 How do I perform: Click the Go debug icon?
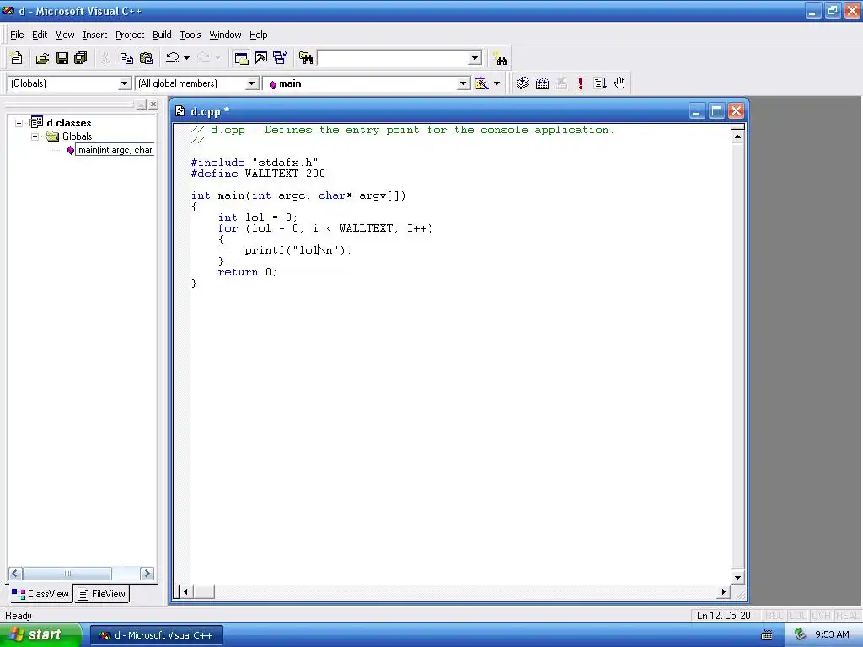600,83
